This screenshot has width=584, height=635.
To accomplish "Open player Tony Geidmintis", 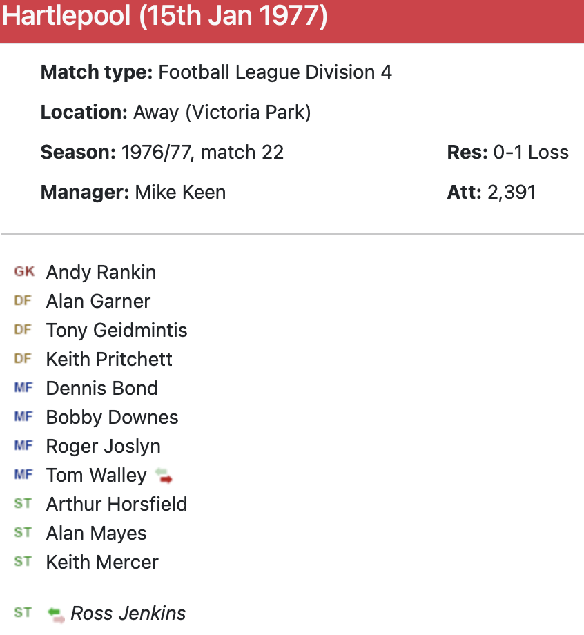I will click(x=117, y=330).
